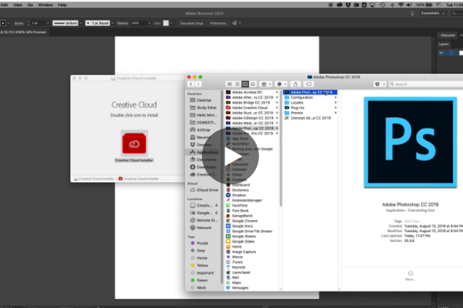The height and width of the screenshot is (308, 463).
Task: Switch Finder to list view
Action: click(x=237, y=84)
